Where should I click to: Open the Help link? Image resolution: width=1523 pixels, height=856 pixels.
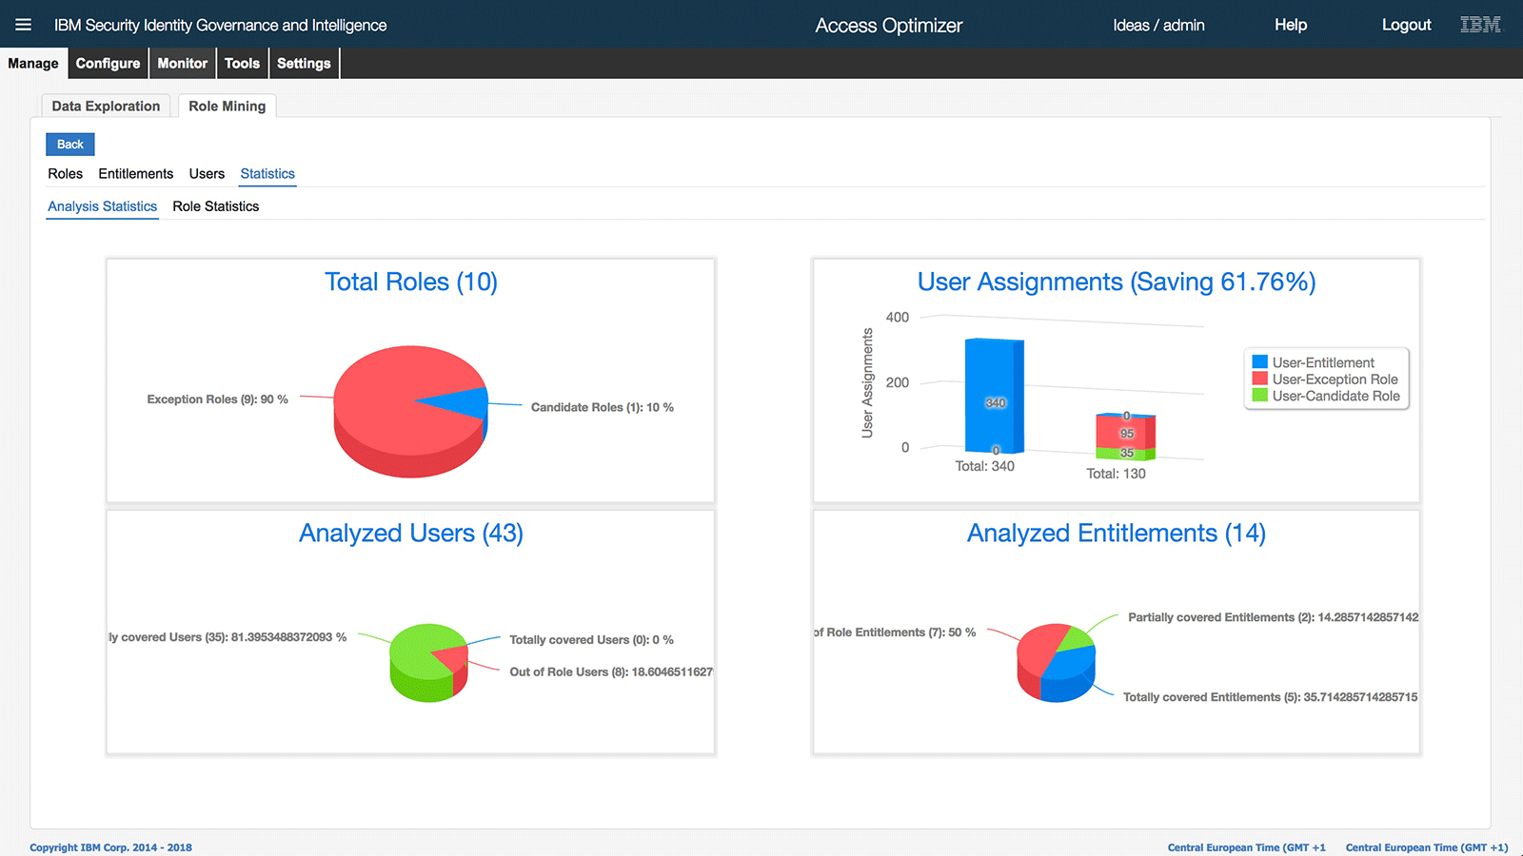[1291, 25]
